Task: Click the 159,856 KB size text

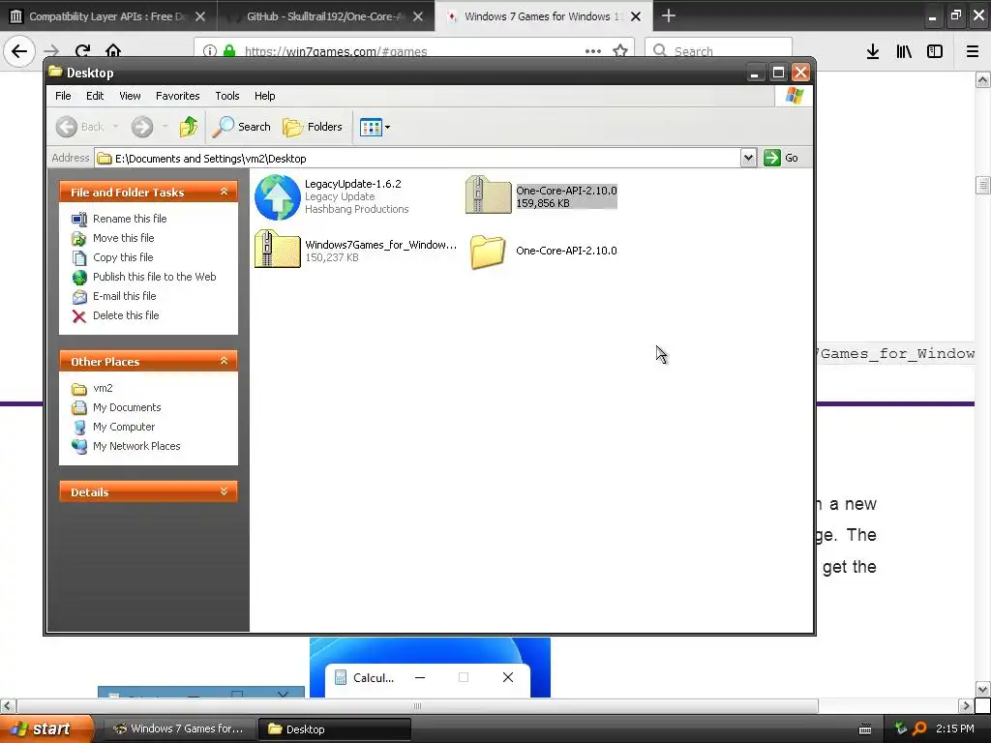Action: click(543, 203)
